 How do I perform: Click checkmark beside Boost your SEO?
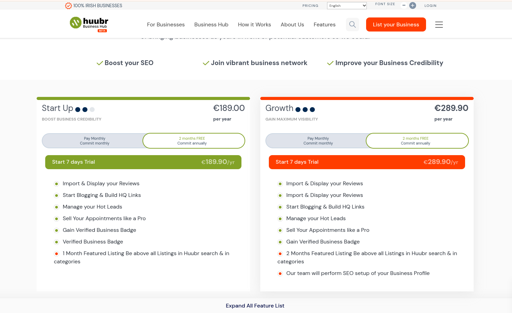[x=100, y=63]
